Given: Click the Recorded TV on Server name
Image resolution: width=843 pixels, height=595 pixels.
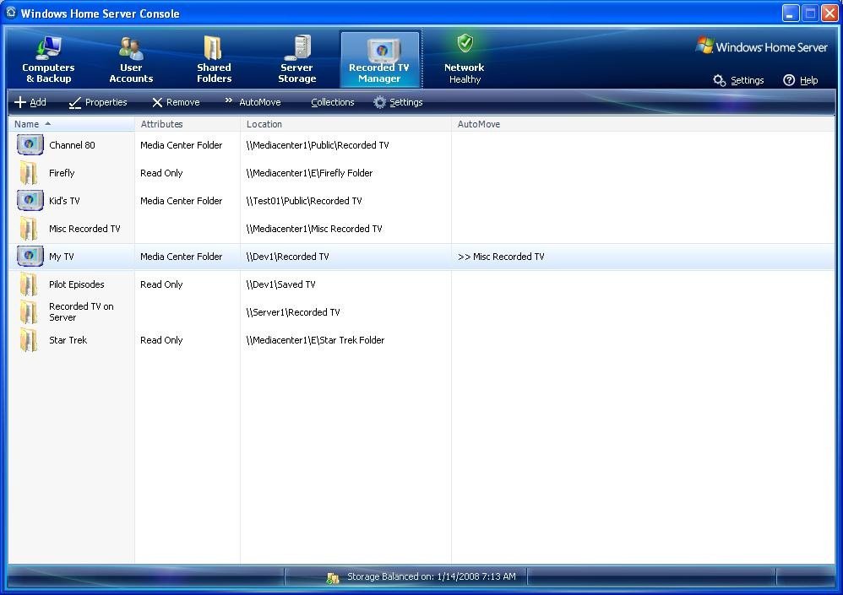Looking at the screenshot, I should pyautogui.click(x=81, y=312).
